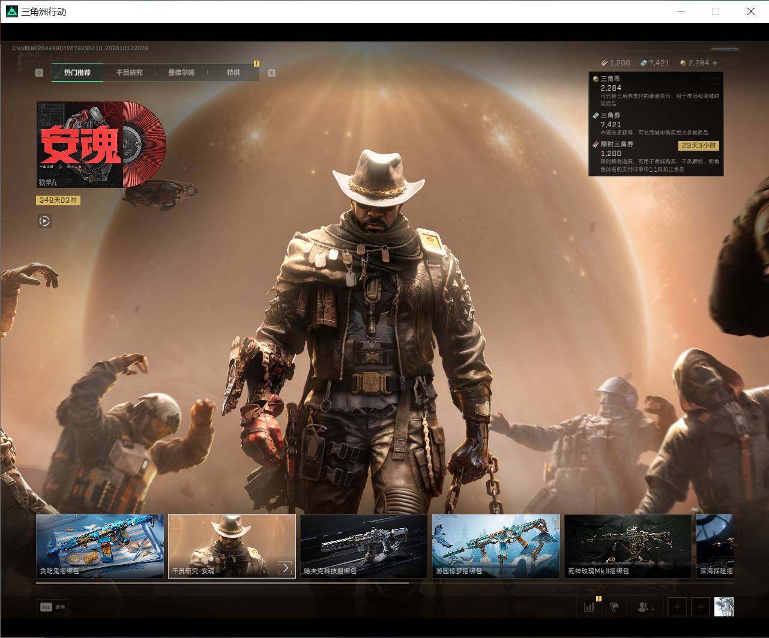This screenshot has height=638, width=769.
Task: Click the 限时三角券 balance 1,200 icon
Action: [x=605, y=63]
